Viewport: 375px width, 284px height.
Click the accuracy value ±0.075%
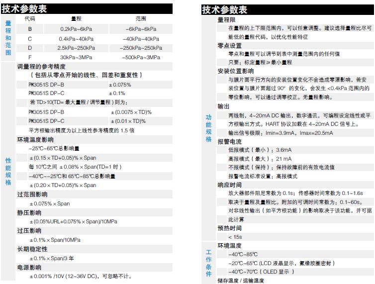tap(120, 85)
